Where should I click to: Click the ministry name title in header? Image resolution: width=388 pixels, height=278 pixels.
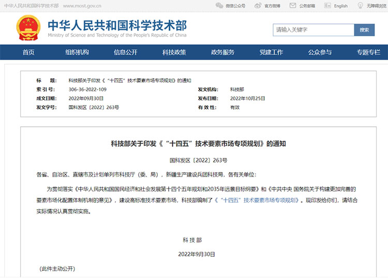tap(117, 26)
